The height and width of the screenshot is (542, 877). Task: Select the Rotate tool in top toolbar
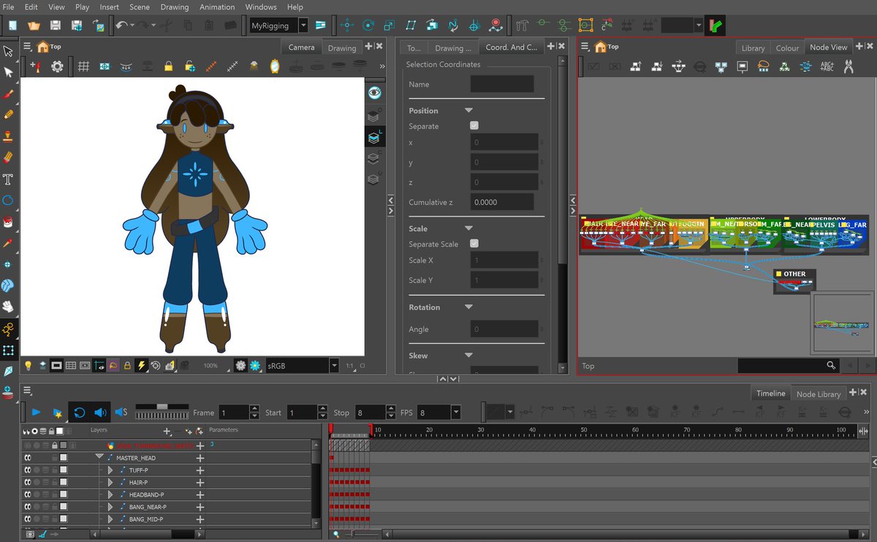click(368, 26)
